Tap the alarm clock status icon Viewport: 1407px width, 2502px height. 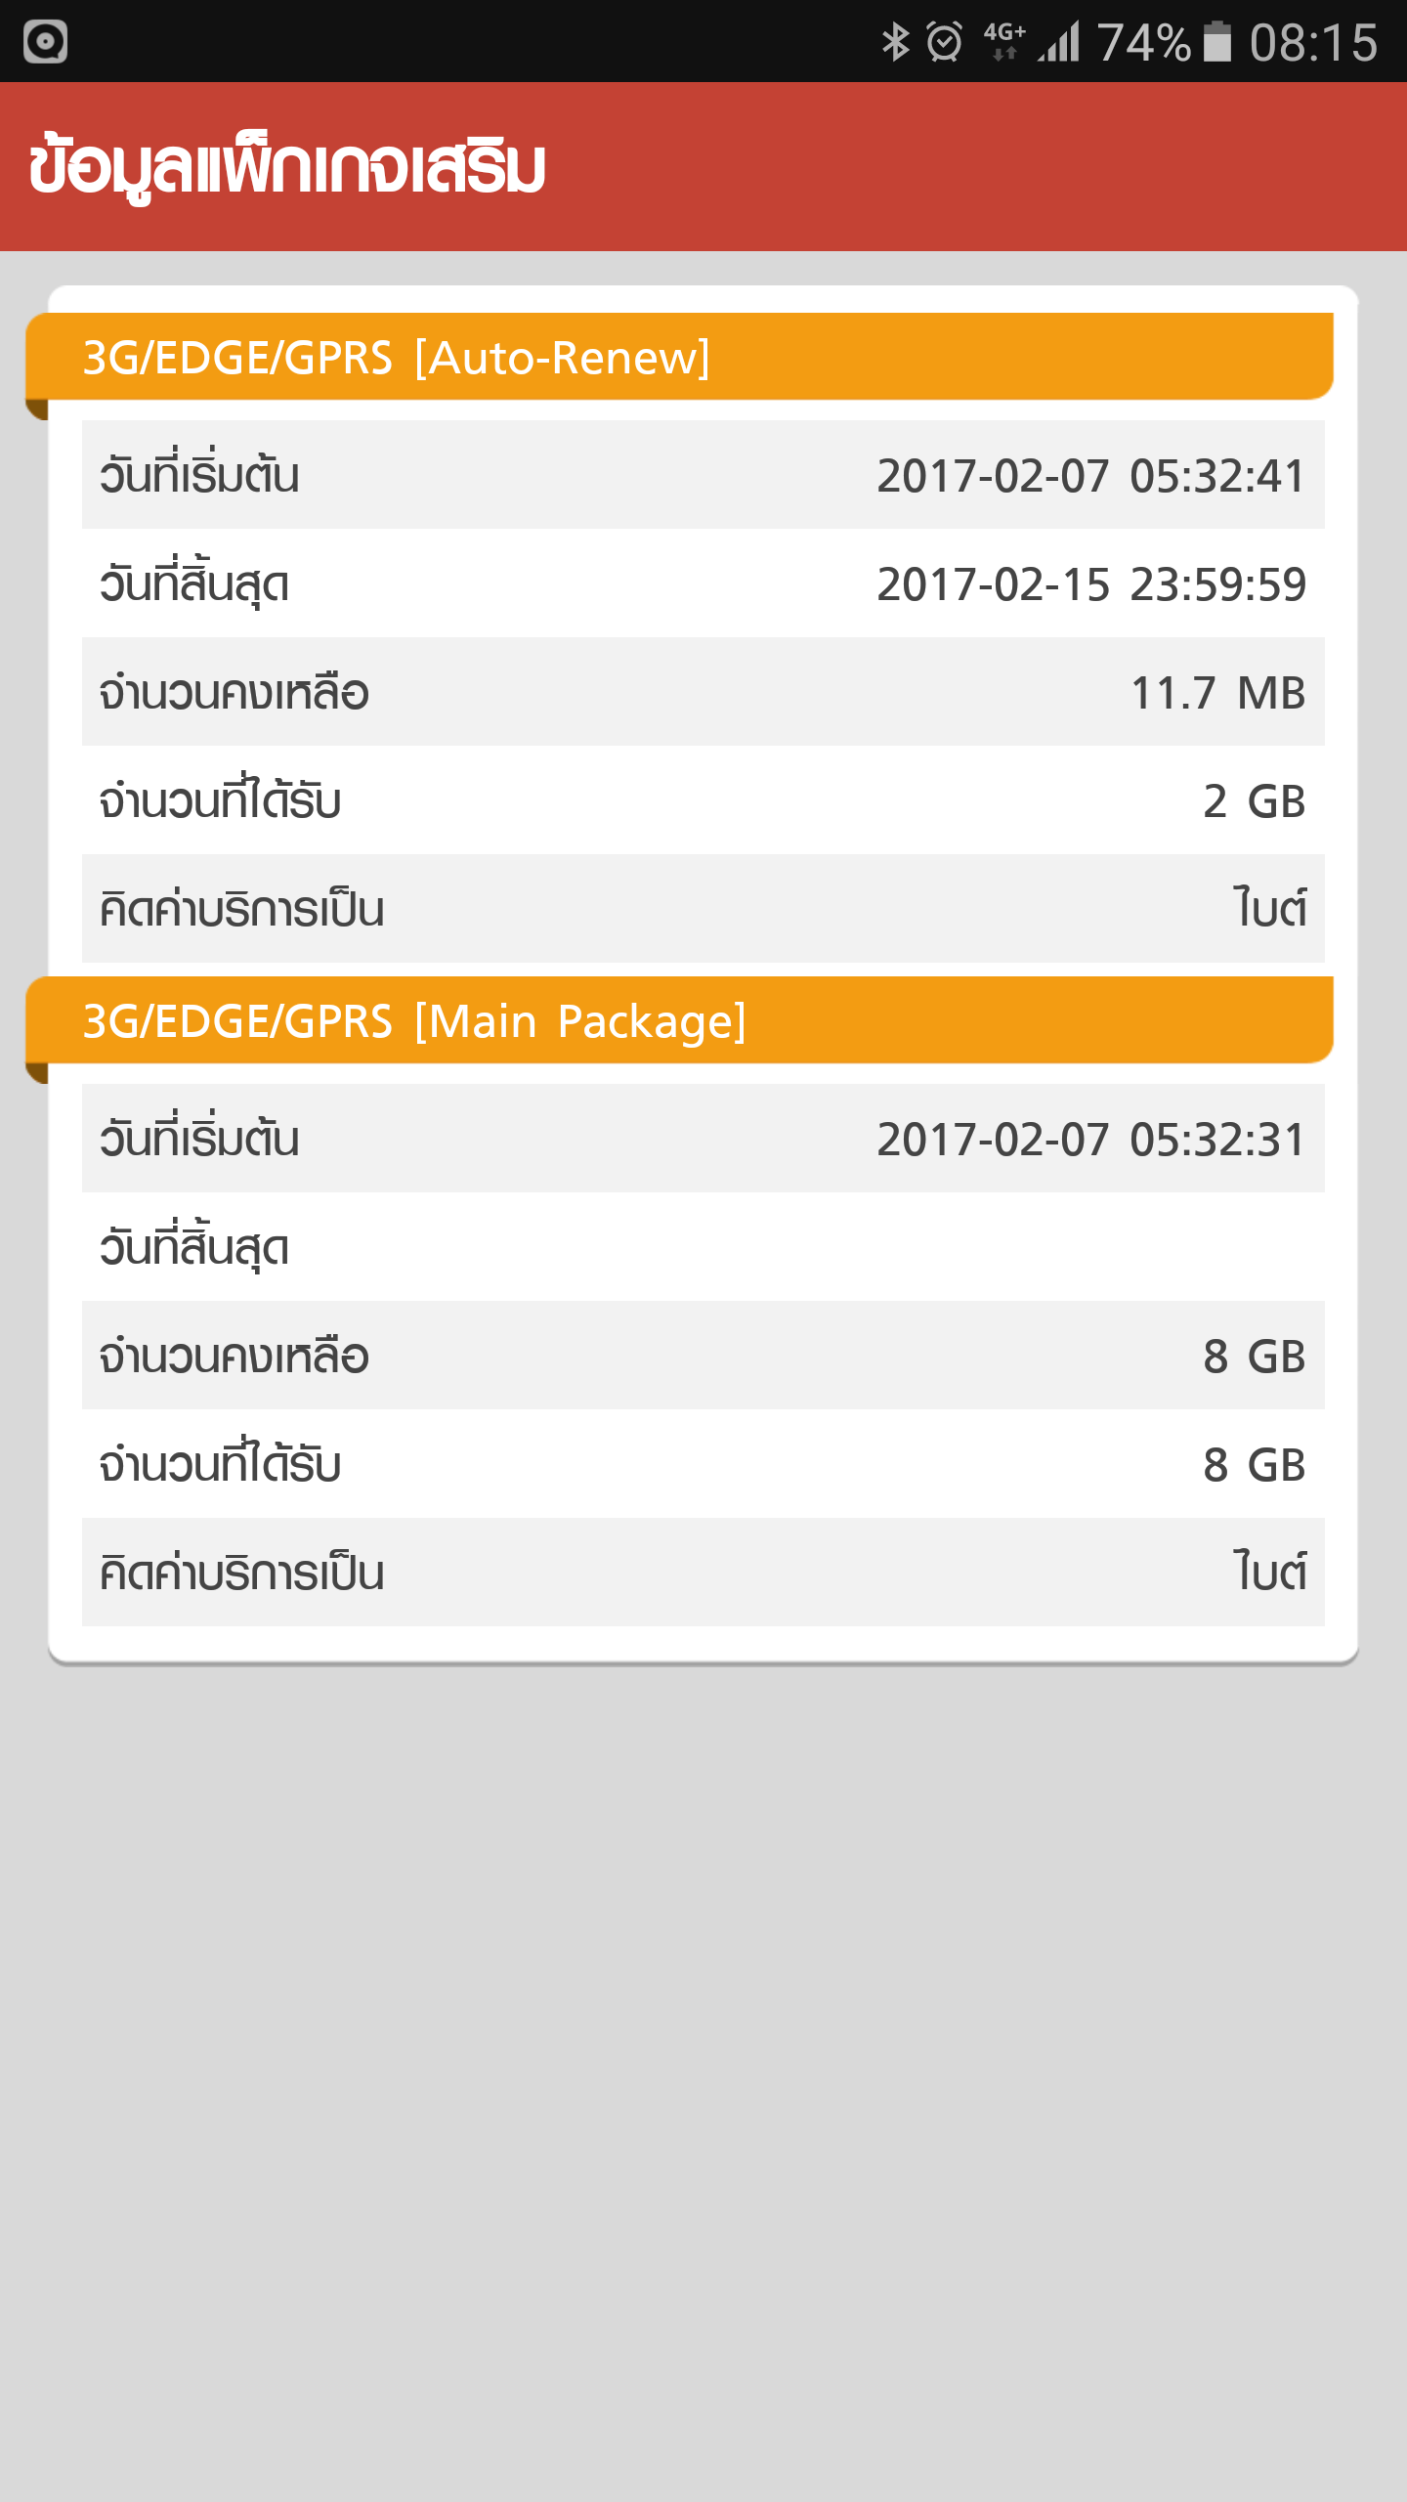(x=945, y=42)
